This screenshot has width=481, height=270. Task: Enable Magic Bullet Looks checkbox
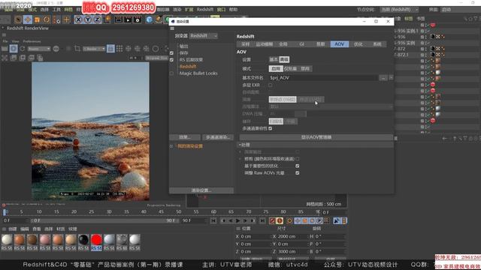pos(171,73)
